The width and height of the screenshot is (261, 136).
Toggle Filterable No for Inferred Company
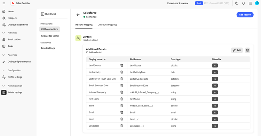[215, 92]
